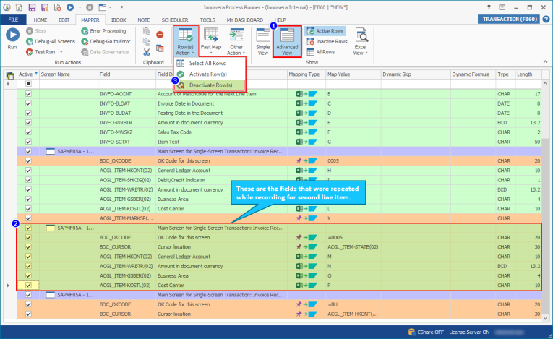Image resolution: width=553 pixels, height=339 pixels.
Task: Switch to the SCHEDULER ribbon tab
Action: [176, 20]
